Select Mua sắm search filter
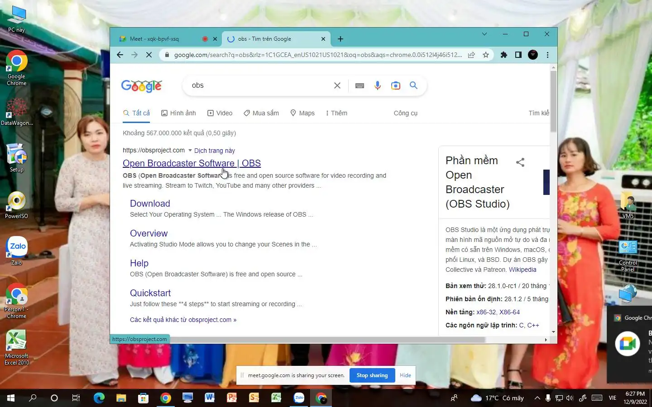 tap(261, 113)
